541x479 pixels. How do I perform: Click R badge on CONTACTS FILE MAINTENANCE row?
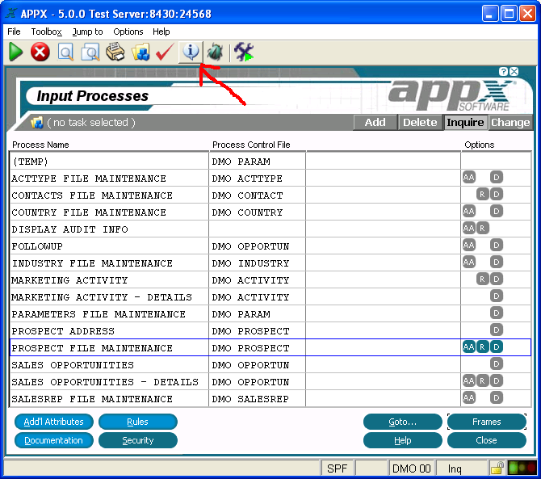click(482, 195)
